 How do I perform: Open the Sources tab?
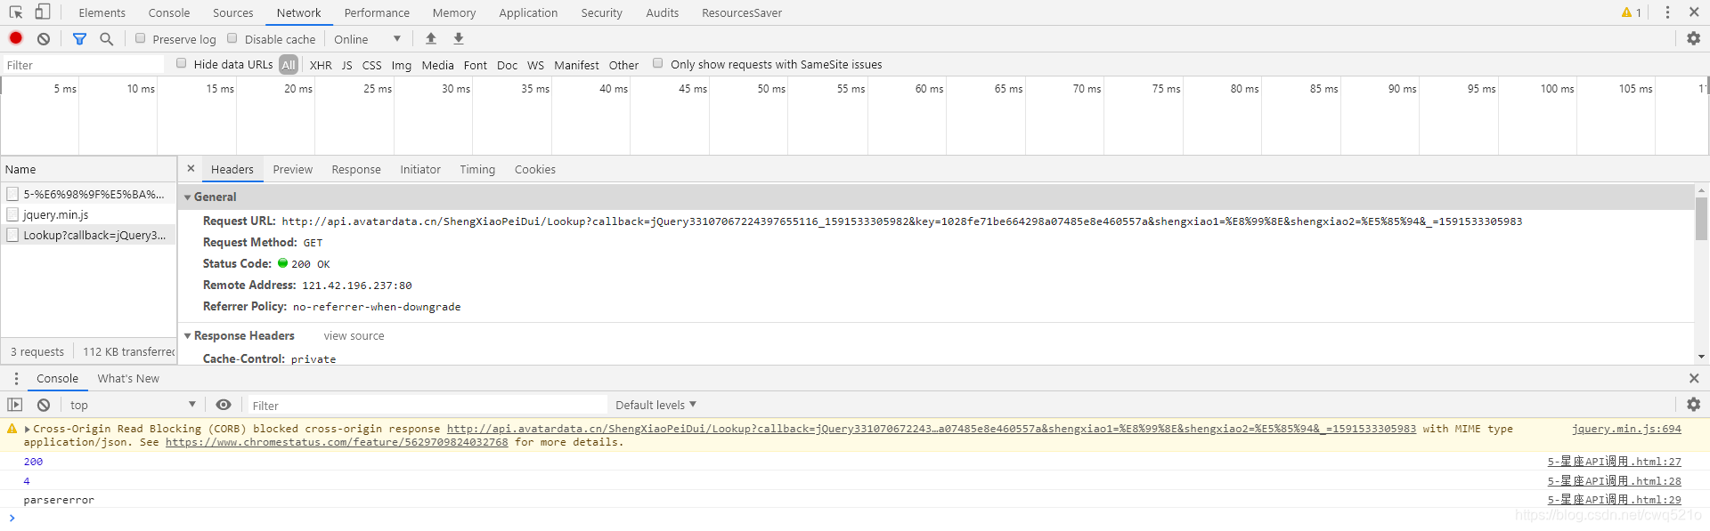pos(233,12)
